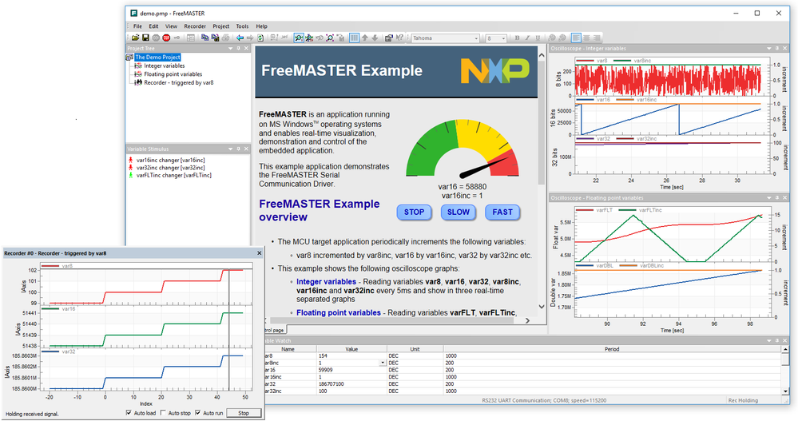Click the vertical cursor line in the Recorder graph
Image resolution: width=798 pixels, height=421 pixels.
228,330
